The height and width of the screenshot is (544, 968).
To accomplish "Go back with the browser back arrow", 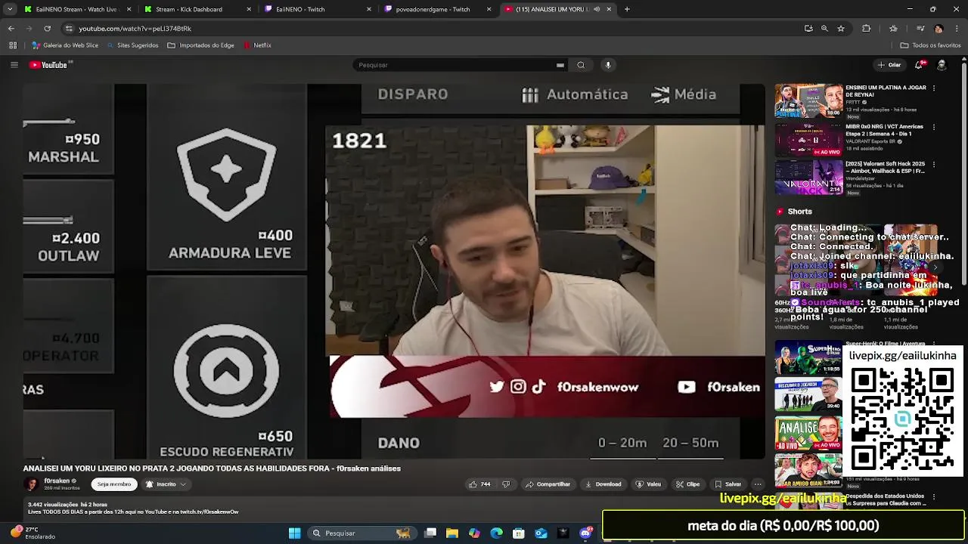I will click(11, 29).
